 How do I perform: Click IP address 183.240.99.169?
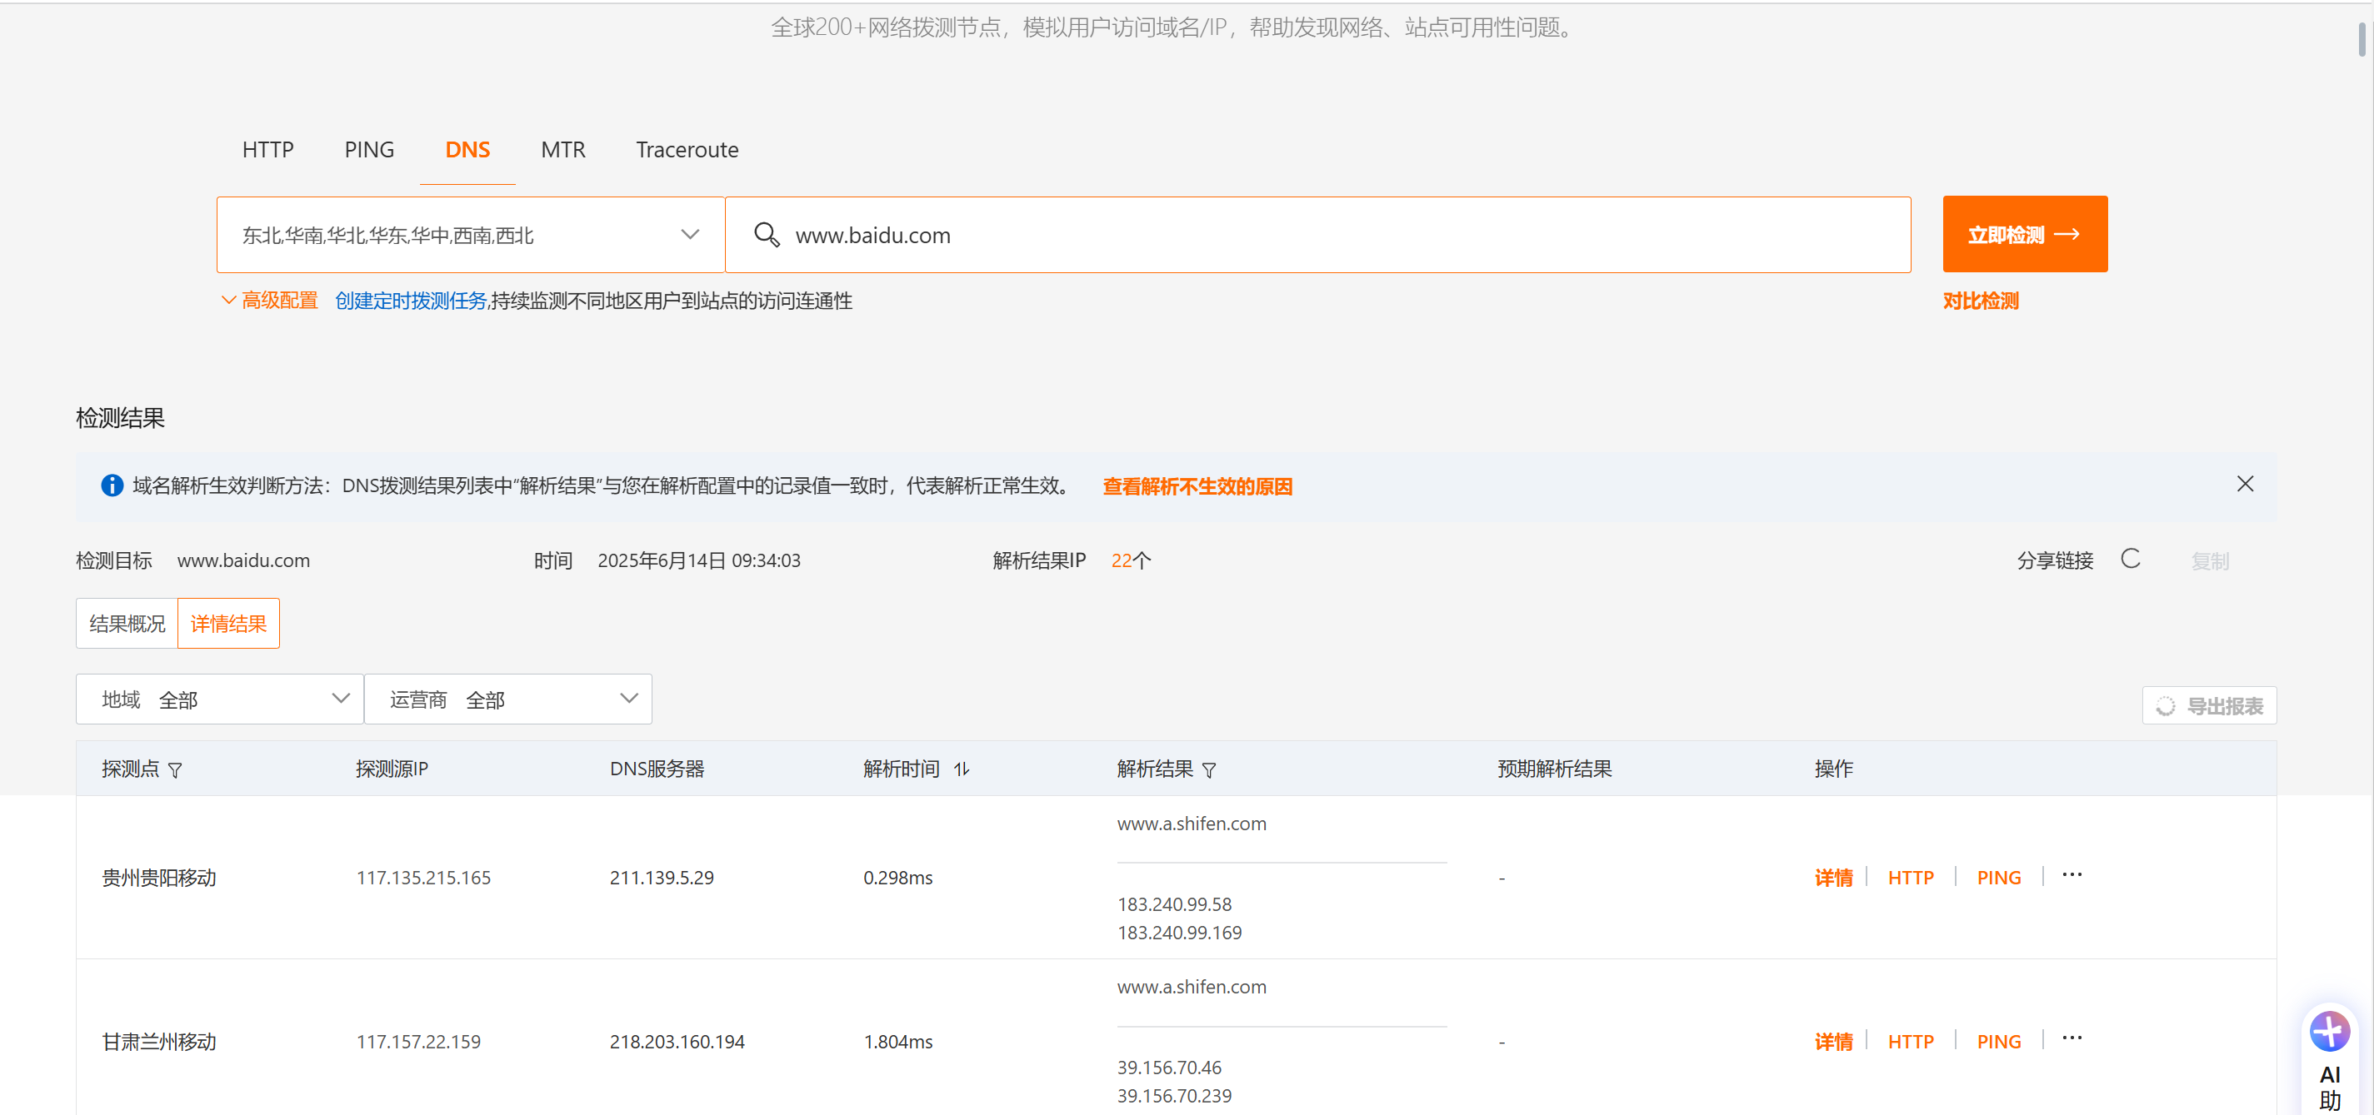tap(1180, 933)
